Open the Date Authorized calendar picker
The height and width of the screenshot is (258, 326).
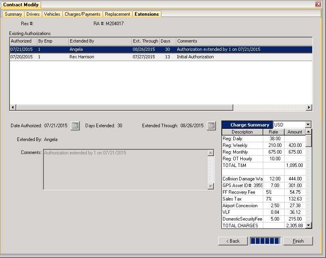75,126
